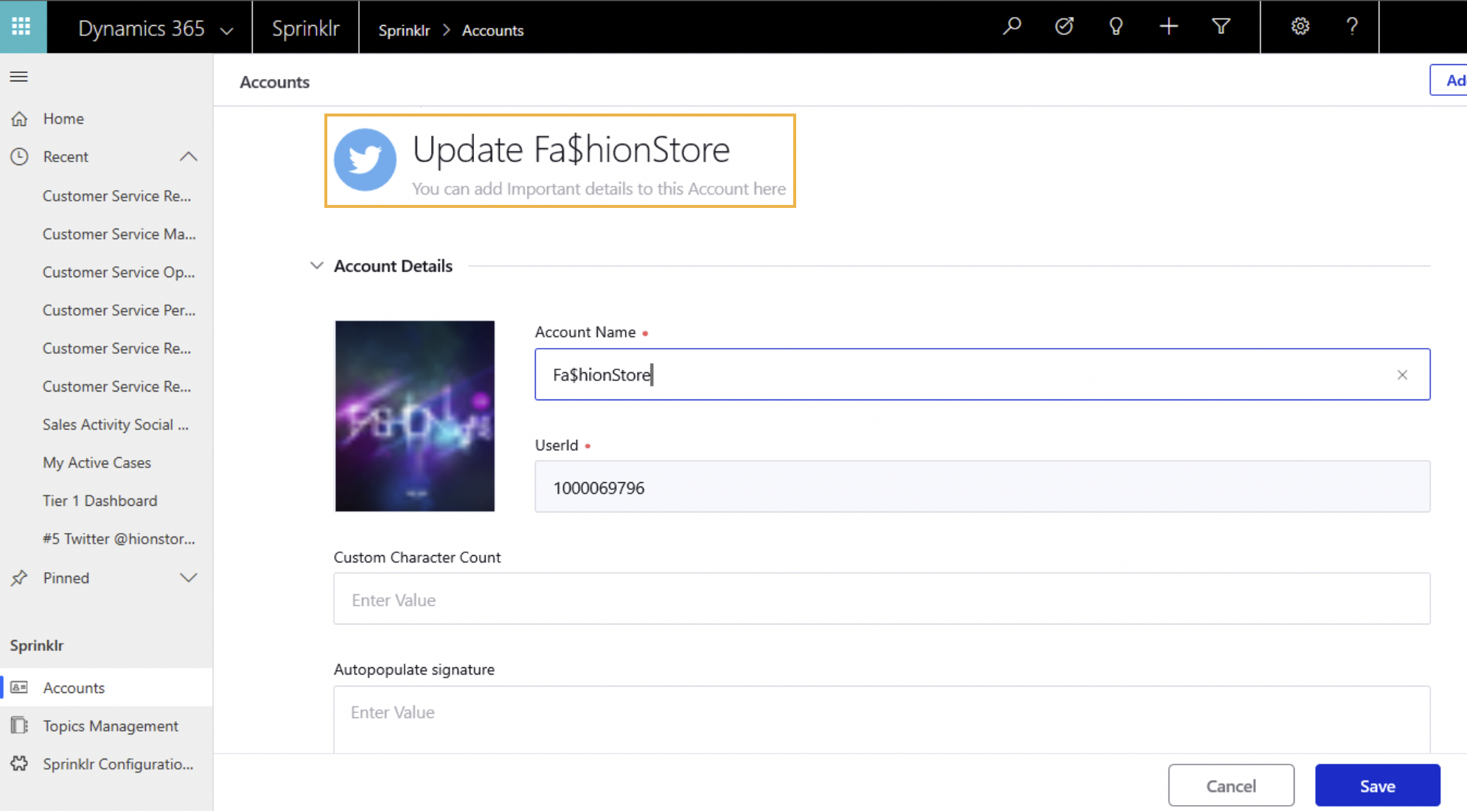The width and height of the screenshot is (1467, 811).
Task: Open recent item Customer Service Per...
Action: [x=119, y=310]
